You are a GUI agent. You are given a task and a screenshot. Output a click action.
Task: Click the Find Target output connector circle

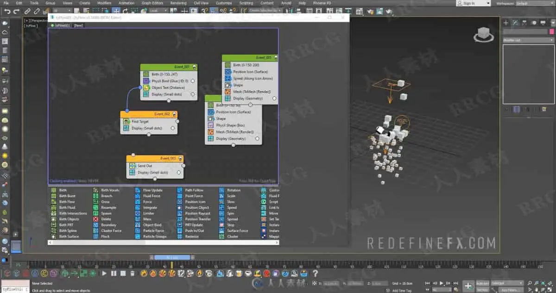click(178, 122)
